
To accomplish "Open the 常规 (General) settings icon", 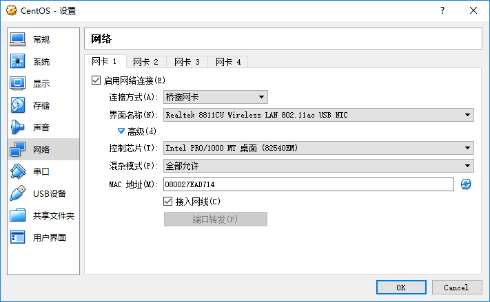I will (18, 39).
